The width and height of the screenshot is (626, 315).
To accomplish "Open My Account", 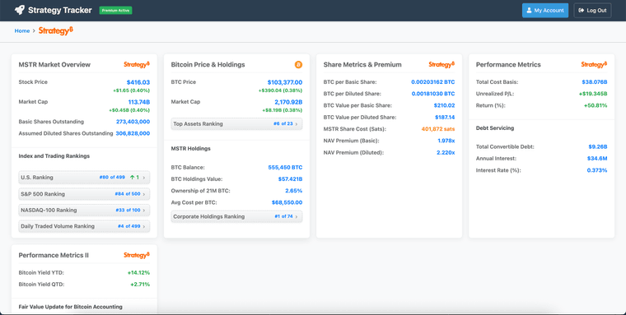I will 545,11.
